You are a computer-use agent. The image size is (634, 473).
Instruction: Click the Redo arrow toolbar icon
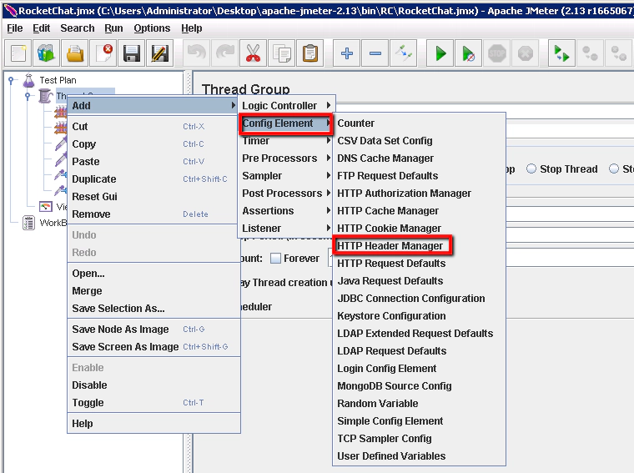[224, 53]
